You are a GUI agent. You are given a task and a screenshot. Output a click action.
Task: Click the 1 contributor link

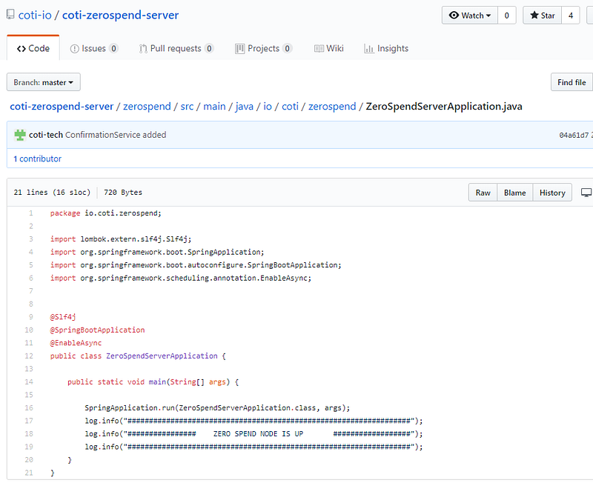[37, 159]
